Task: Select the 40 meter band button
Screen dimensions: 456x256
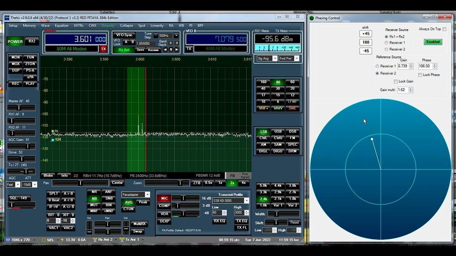Action: 263,89
